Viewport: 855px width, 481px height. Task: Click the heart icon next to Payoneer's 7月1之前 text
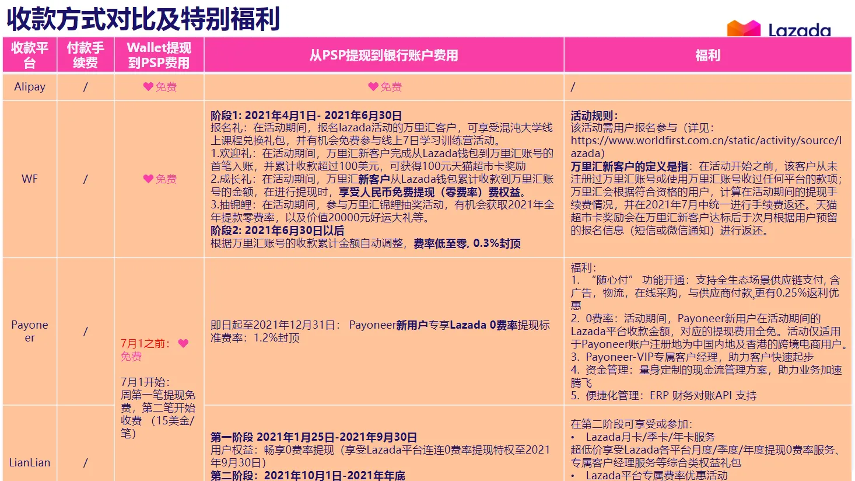click(183, 344)
